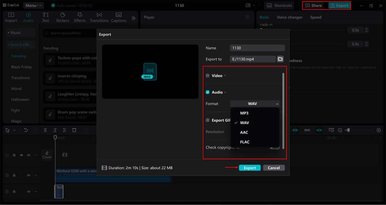
Task: Select the Trending sound category
Action: (19, 56)
